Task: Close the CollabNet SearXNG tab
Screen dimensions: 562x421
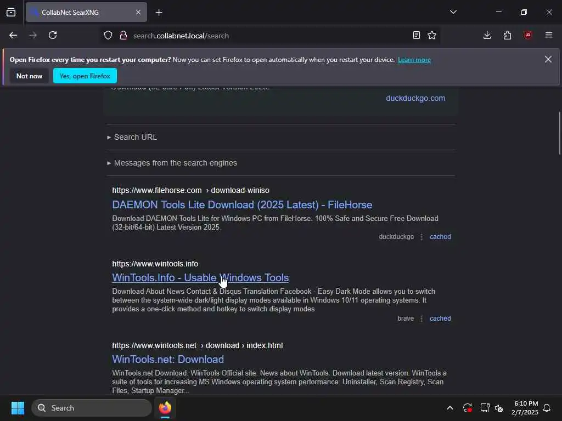Action: 138,12
